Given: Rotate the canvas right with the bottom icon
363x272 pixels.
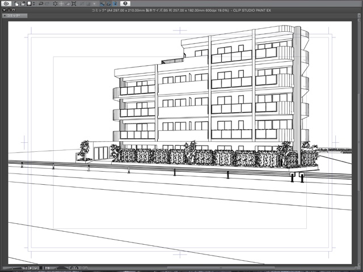Looking at the screenshot, I should pos(77,268).
